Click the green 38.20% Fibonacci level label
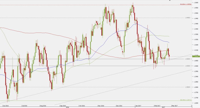Viewport: 200px width, 108px height. (186, 100)
